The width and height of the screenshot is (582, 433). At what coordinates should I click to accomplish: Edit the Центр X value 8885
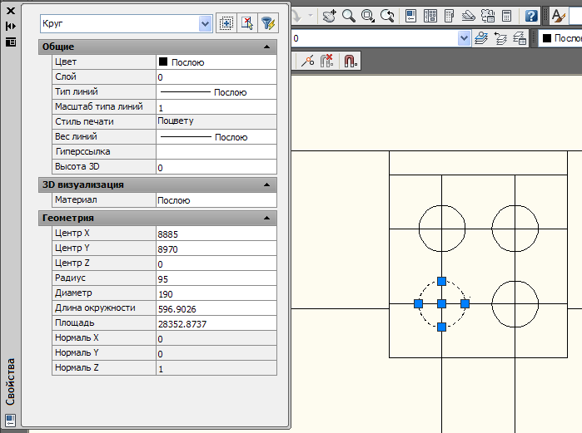pos(216,234)
